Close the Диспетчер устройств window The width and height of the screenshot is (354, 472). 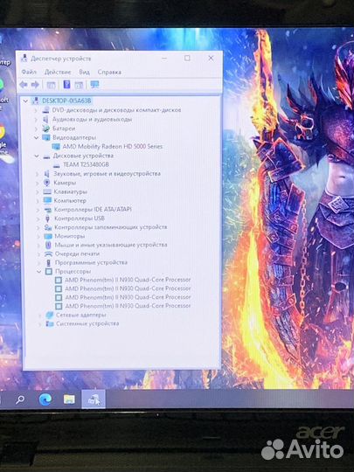point(211,58)
